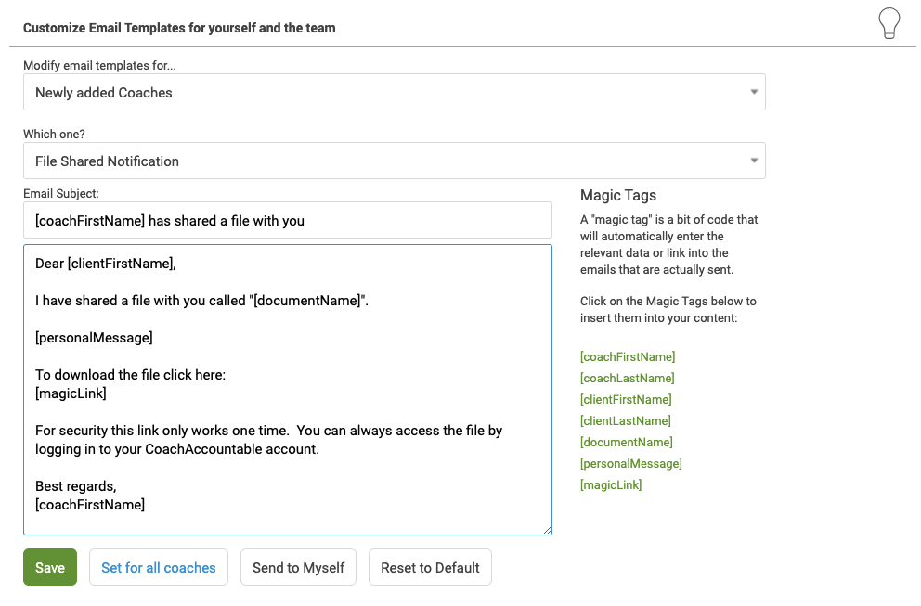921x606 pixels.
Task: Click Set for all coaches button
Action: [159, 568]
